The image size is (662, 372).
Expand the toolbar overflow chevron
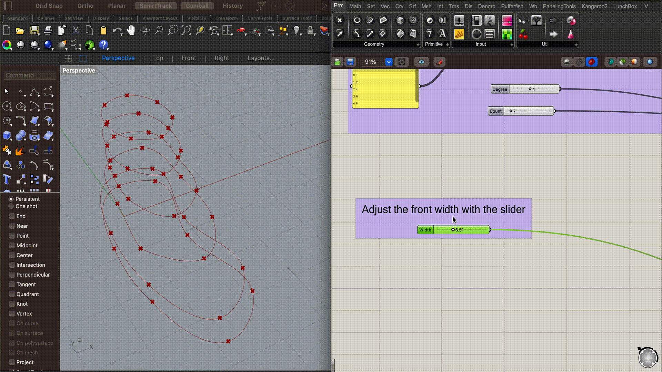(324, 6)
